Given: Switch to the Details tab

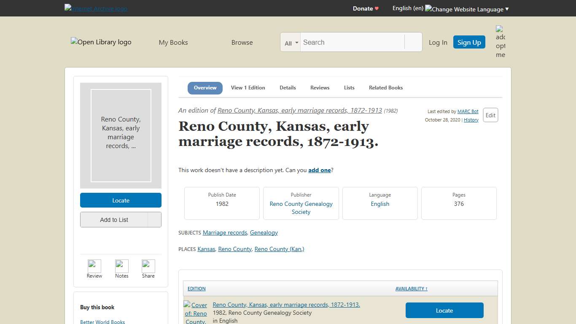Looking at the screenshot, I should [288, 88].
